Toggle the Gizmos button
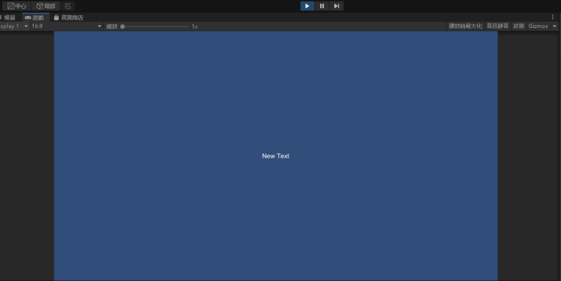Viewport: 561px width, 281px height. coord(538,26)
